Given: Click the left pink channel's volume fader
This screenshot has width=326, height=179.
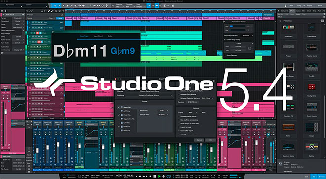Looking at the screenshot, I should [5, 112].
